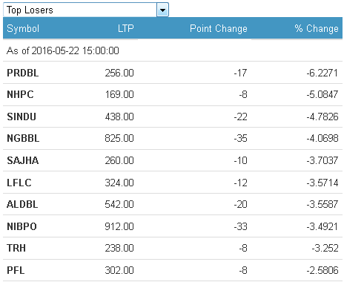Sort by the Symbol column header

pyautogui.click(x=23, y=28)
